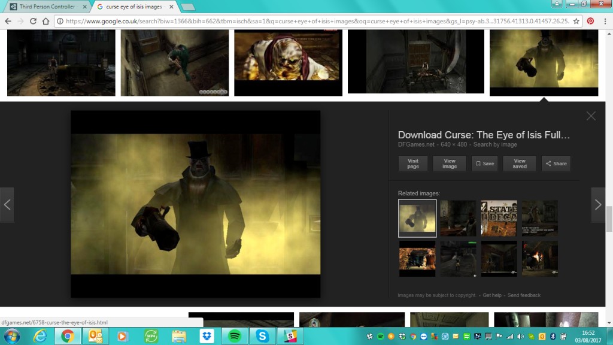
Task: Switch to Chrome in the taskbar
Action: pos(67,336)
